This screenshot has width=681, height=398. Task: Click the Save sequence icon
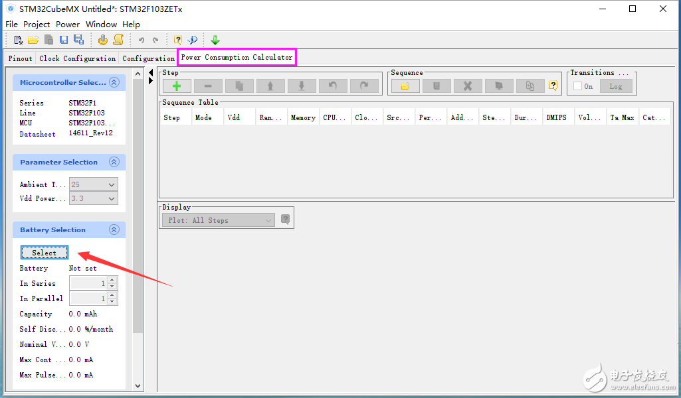click(437, 86)
